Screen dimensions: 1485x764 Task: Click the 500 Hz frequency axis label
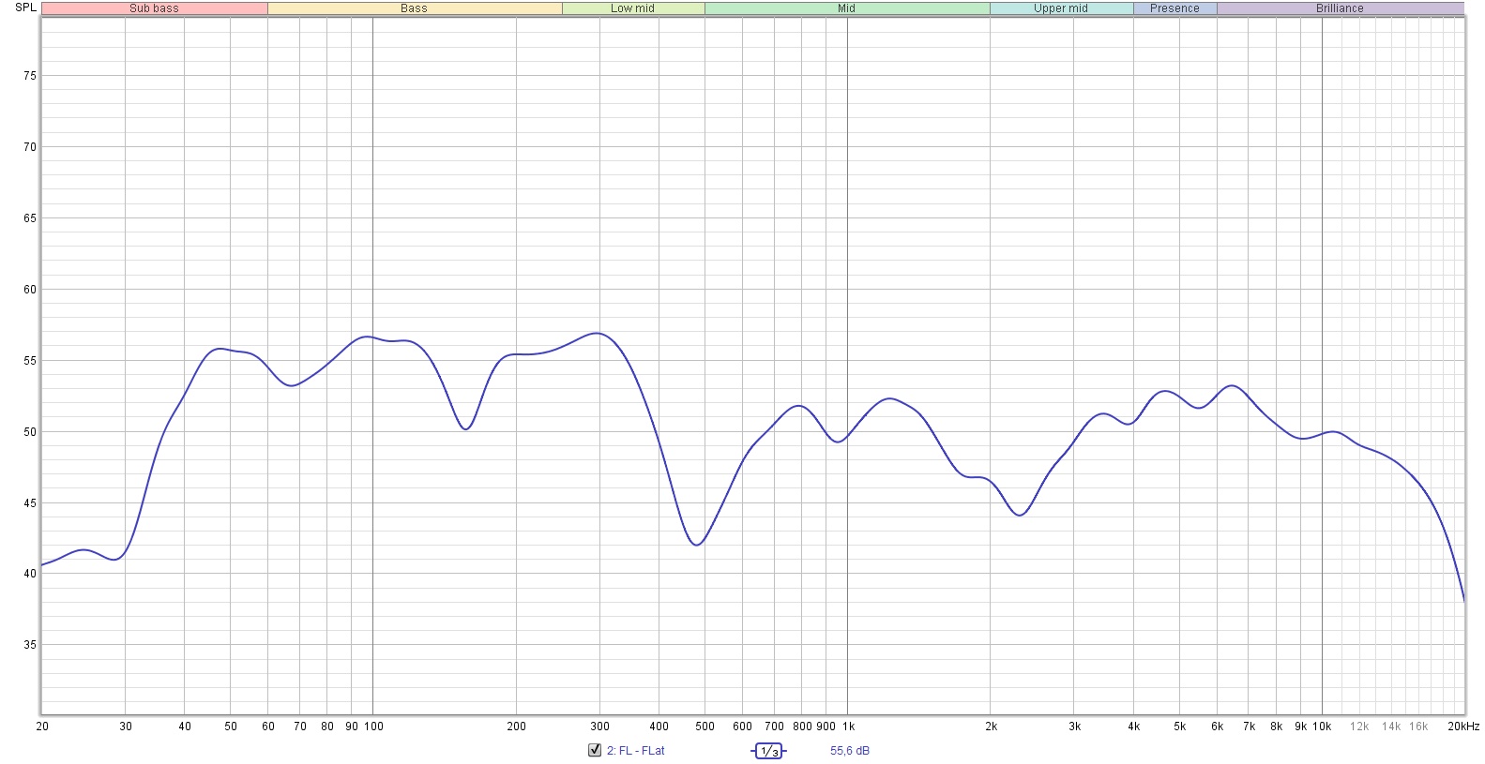point(705,727)
